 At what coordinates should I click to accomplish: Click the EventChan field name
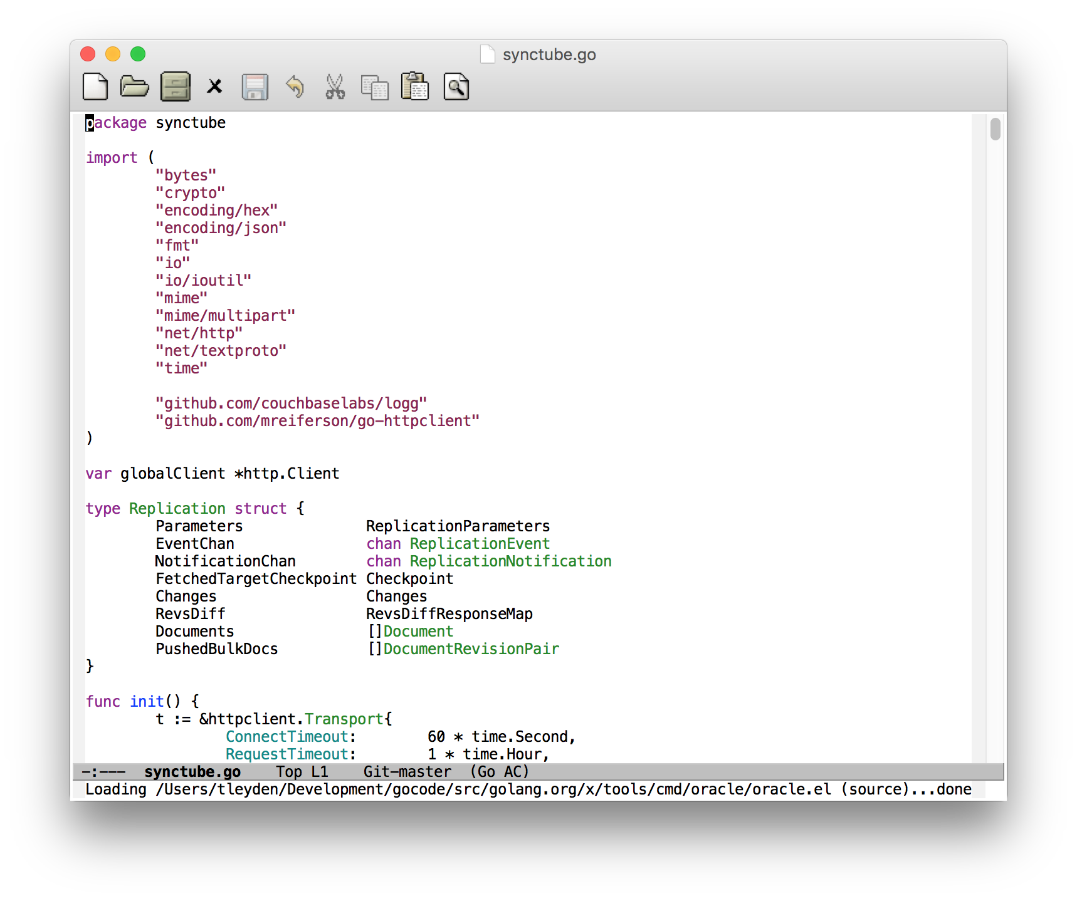point(194,544)
